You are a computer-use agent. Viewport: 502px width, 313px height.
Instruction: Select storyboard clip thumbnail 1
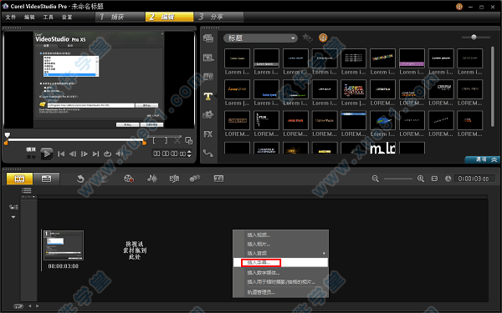click(64, 245)
